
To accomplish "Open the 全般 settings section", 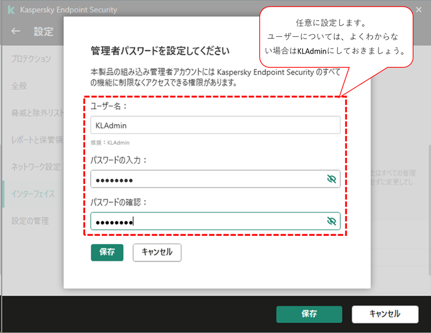I will pyautogui.click(x=19, y=86).
